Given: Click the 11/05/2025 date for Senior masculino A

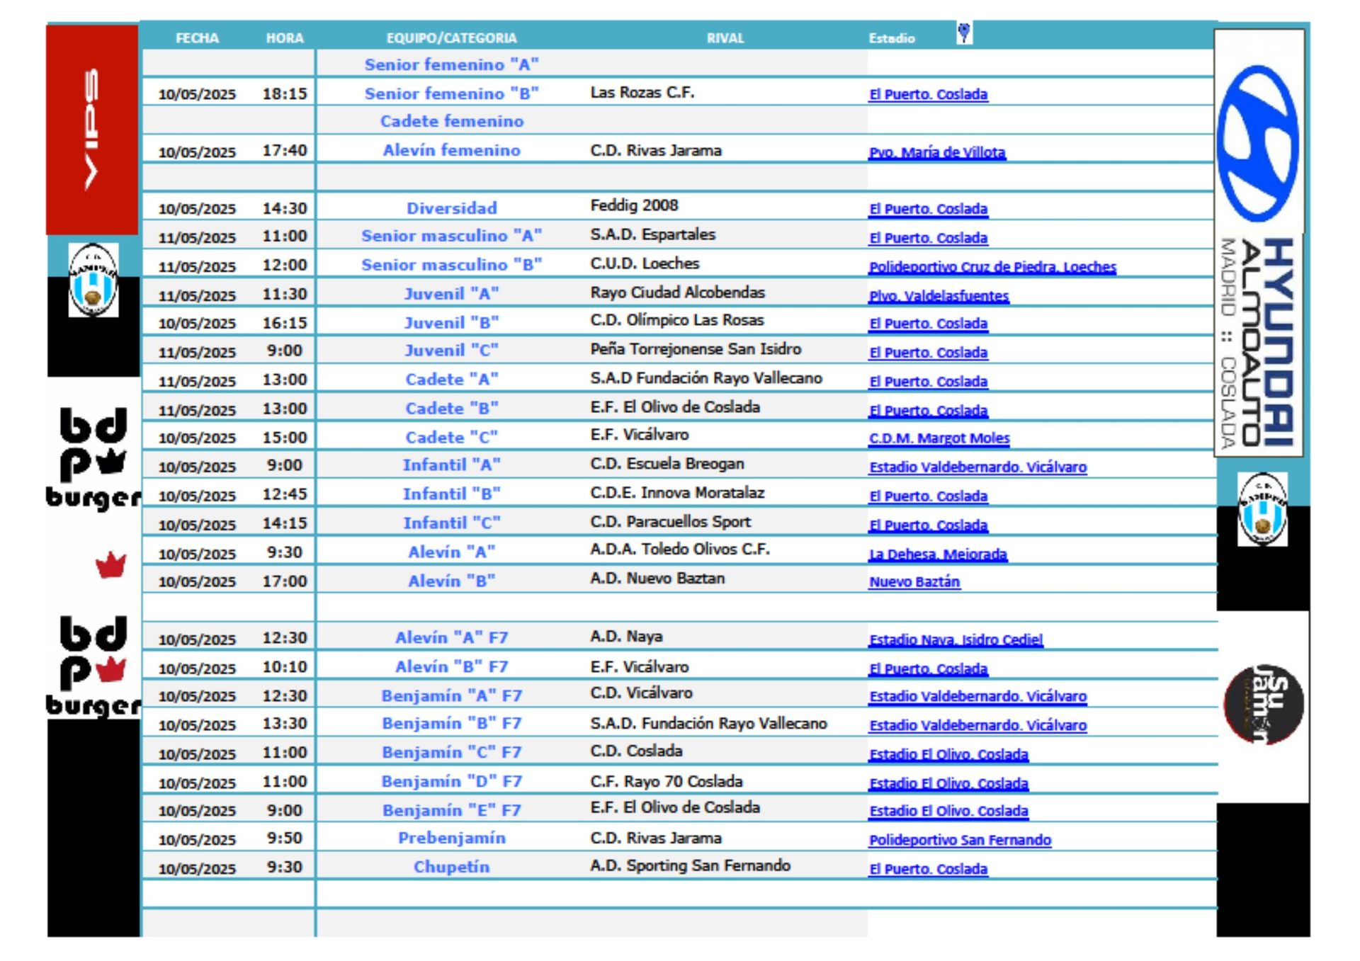Looking at the screenshot, I should pos(197,238).
